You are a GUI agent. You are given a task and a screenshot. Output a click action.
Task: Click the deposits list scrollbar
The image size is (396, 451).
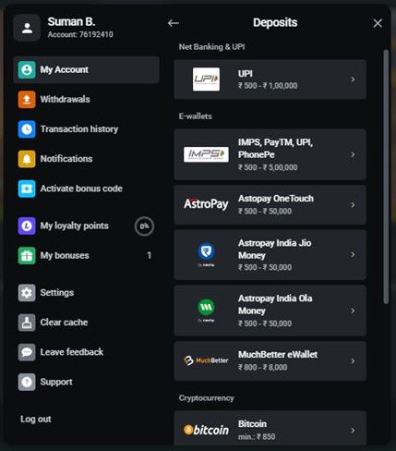pos(386,177)
